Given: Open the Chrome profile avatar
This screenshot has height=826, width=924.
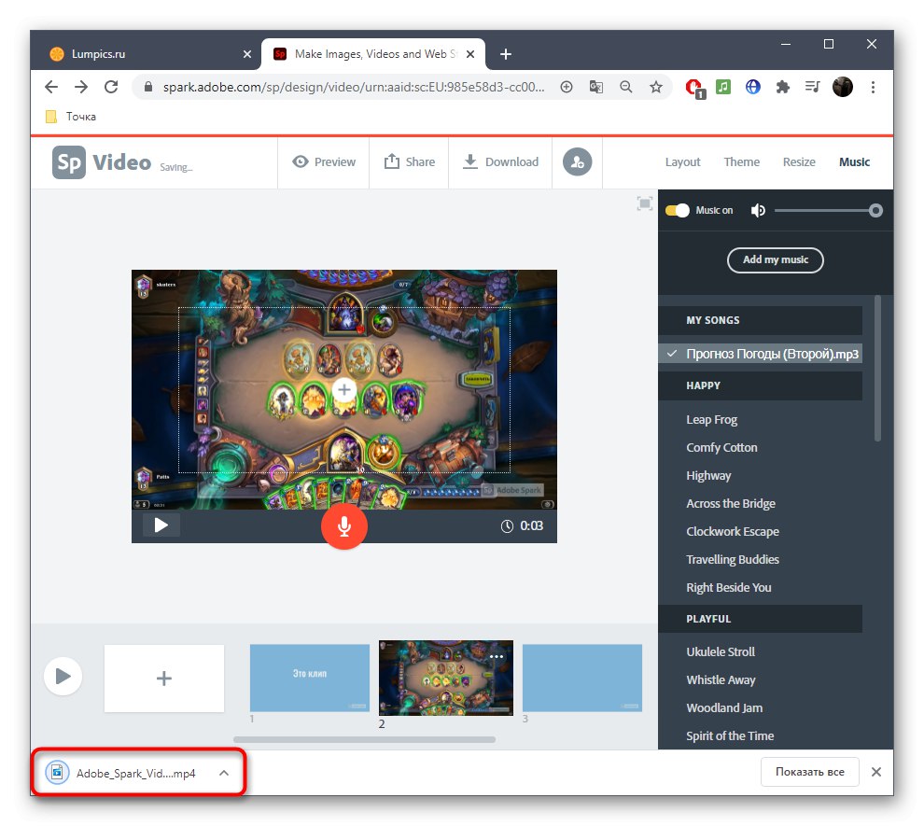Looking at the screenshot, I should click(x=843, y=87).
